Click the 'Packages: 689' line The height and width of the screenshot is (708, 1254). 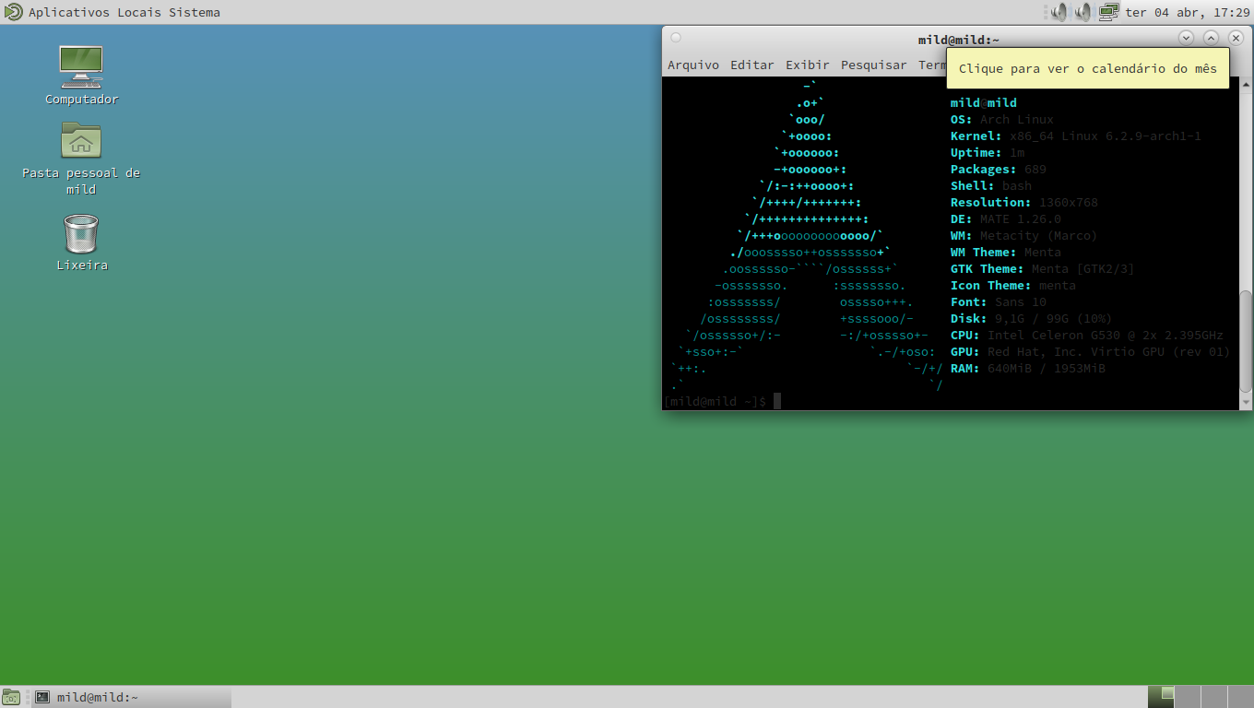pyautogui.click(x=999, y=170)
